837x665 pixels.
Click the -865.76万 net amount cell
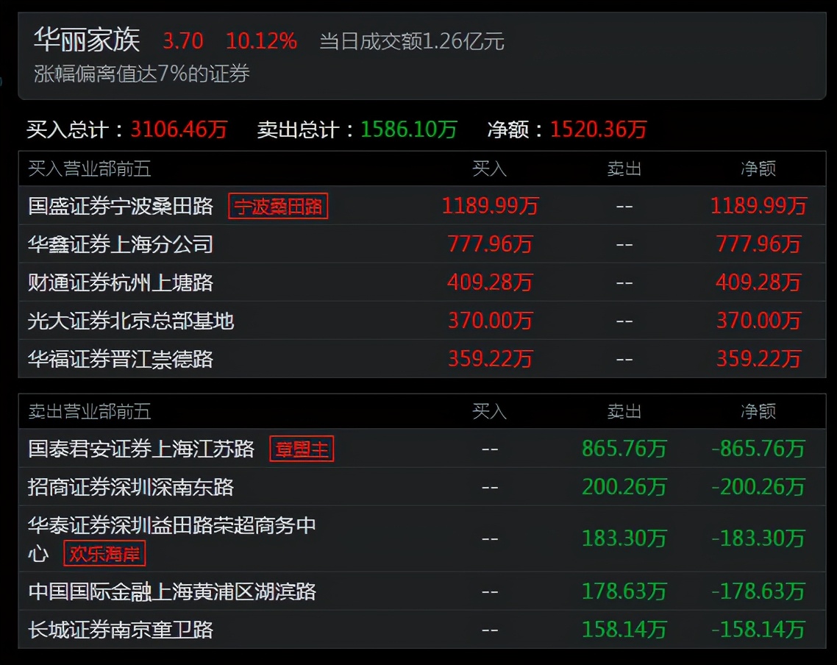(x=758, y=449)
